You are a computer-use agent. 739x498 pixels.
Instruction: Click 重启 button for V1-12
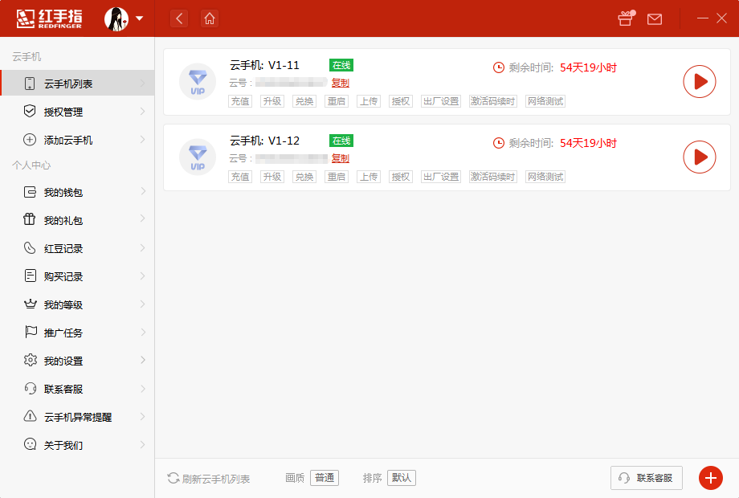point(337,177)
